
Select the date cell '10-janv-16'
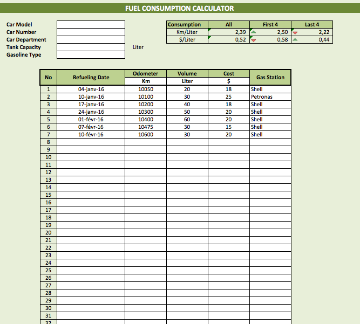point(91,96)
